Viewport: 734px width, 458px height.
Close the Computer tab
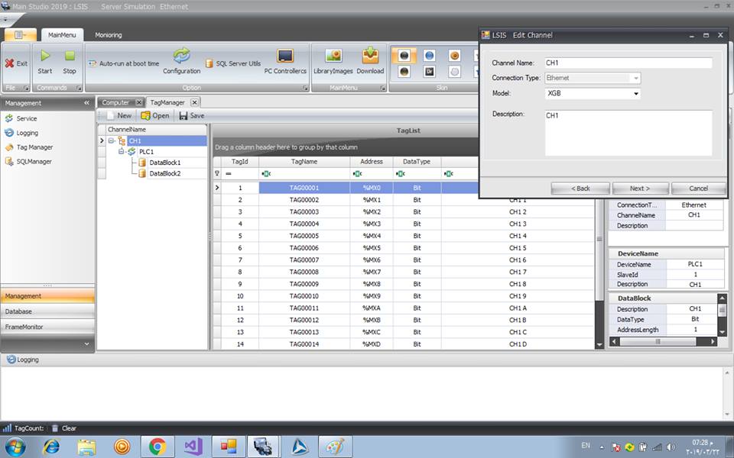coord(139,102)
